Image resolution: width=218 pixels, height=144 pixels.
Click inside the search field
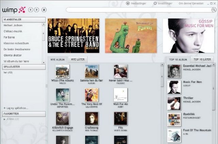tap(139, 10)
